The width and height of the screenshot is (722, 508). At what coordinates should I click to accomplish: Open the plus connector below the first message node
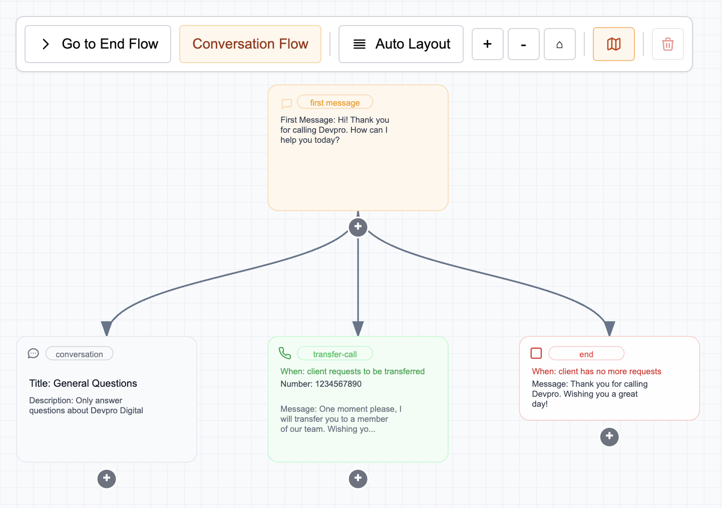click(x=358, y=227)
